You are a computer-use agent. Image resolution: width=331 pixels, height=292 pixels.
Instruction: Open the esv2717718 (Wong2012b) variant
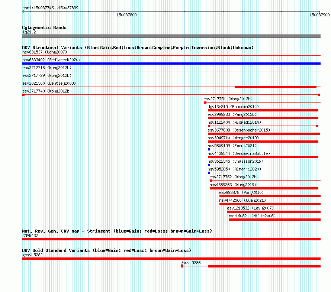[47, 68]
